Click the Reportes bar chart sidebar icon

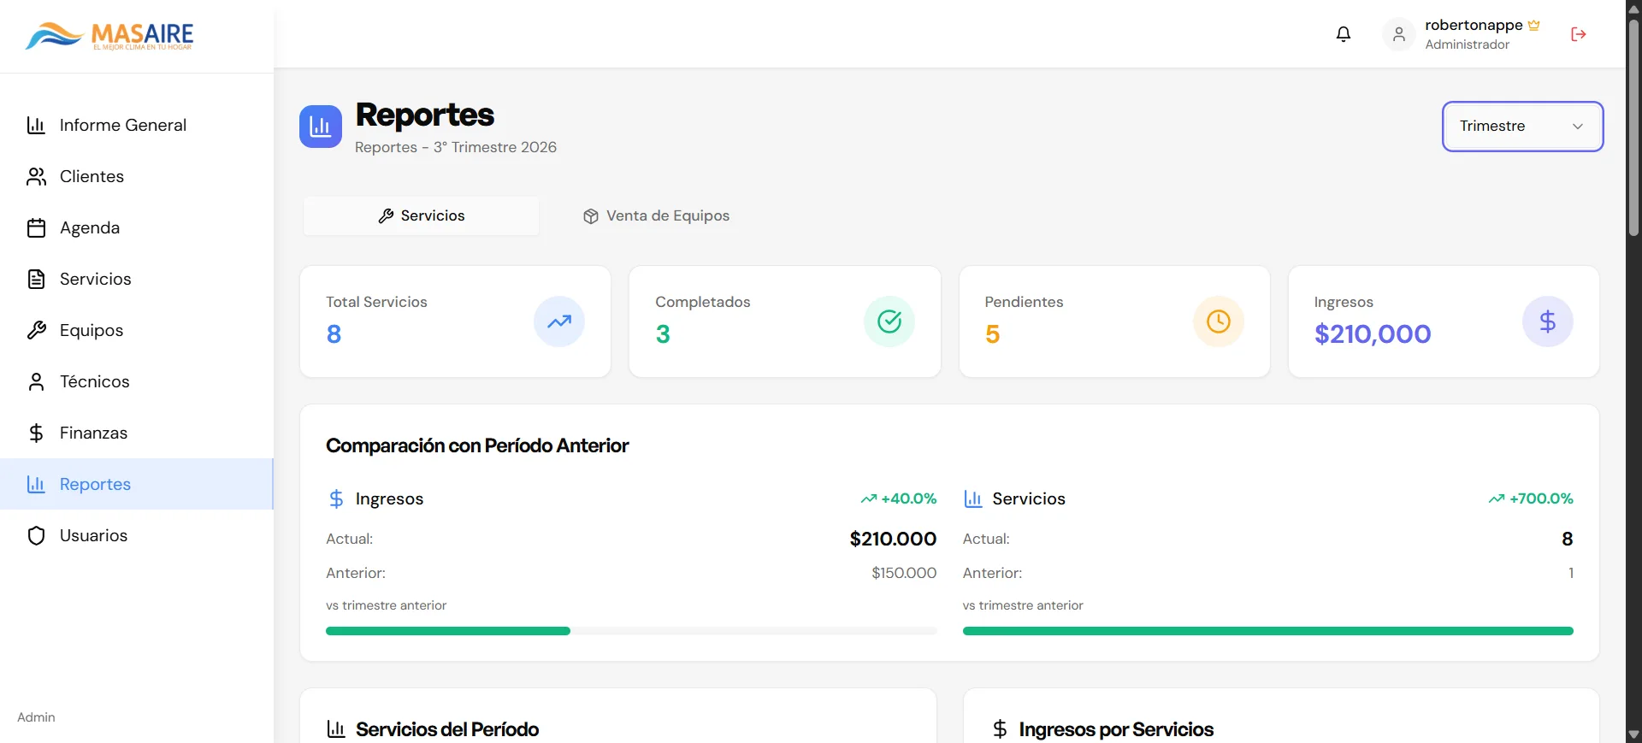(x=36, y=485)
